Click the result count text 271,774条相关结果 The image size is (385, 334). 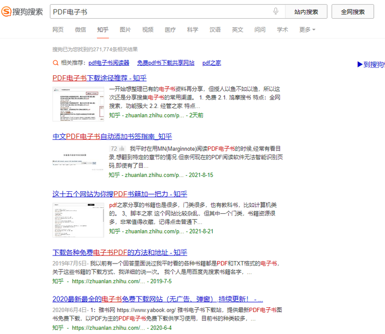pyautogui.click(x=115, y=50)
